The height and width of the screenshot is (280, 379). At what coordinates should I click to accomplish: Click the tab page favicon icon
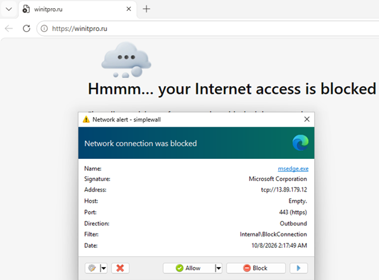coord(26,9)
